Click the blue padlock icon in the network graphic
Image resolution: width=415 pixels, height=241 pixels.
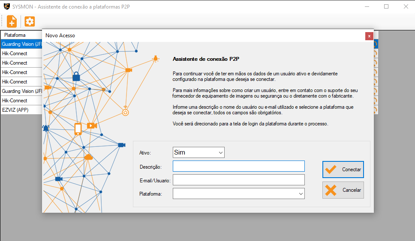(x=76, y=77)
